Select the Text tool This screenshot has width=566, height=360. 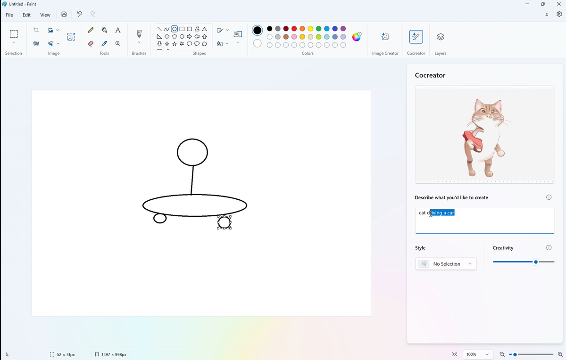(118, 30)
